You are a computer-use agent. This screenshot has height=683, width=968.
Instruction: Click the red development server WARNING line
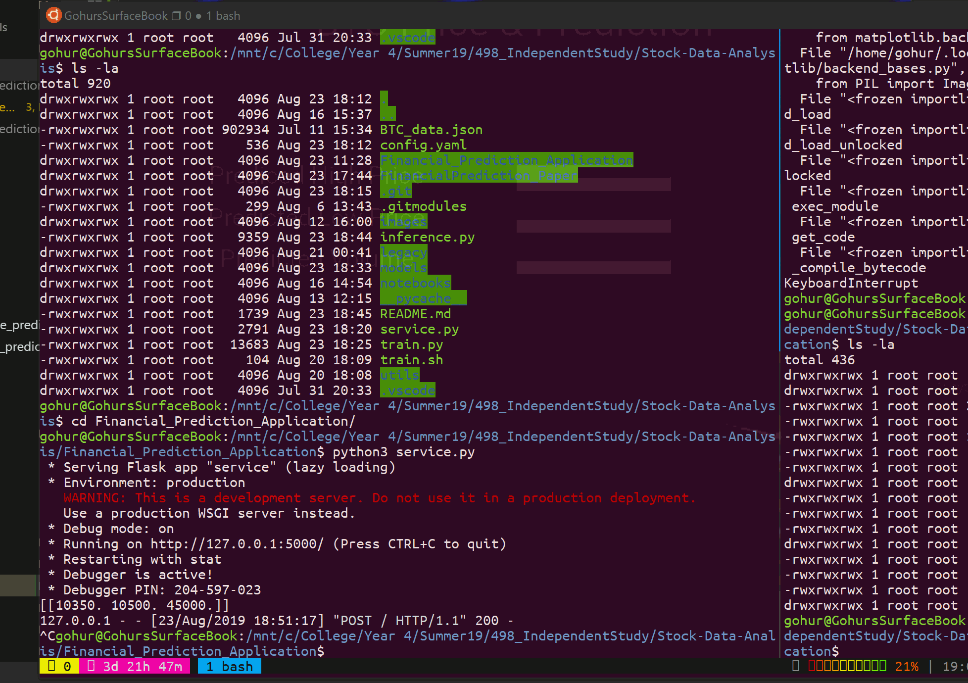[x=379, y=498]
